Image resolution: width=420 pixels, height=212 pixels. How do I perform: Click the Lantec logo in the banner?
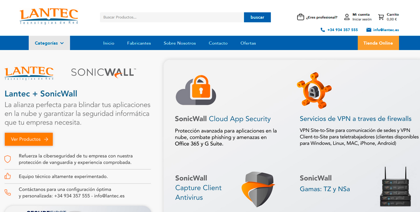29,73
